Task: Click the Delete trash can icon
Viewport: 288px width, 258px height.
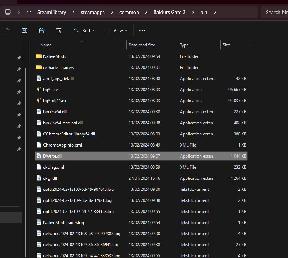Action: (59, 30)
